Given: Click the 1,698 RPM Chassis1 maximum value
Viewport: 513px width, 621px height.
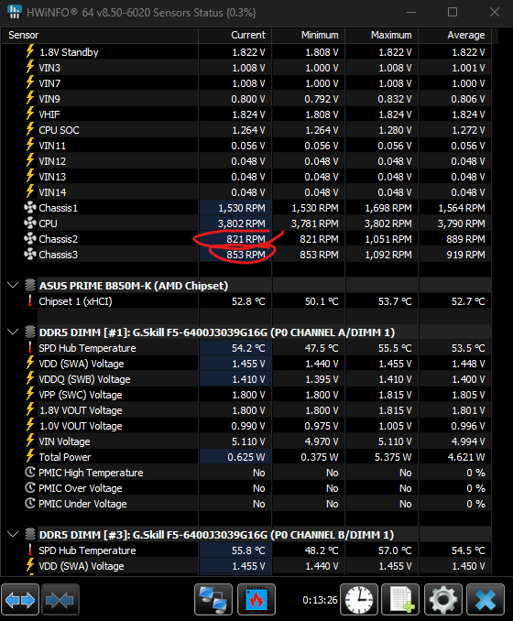Looking at the screenshot, I should [x=388, y=208].
